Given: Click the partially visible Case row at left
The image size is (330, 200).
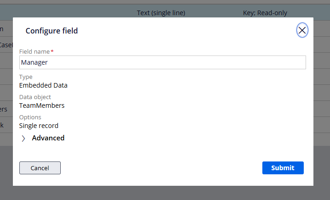Looking at the screenshot, I should tap(6, 45).
